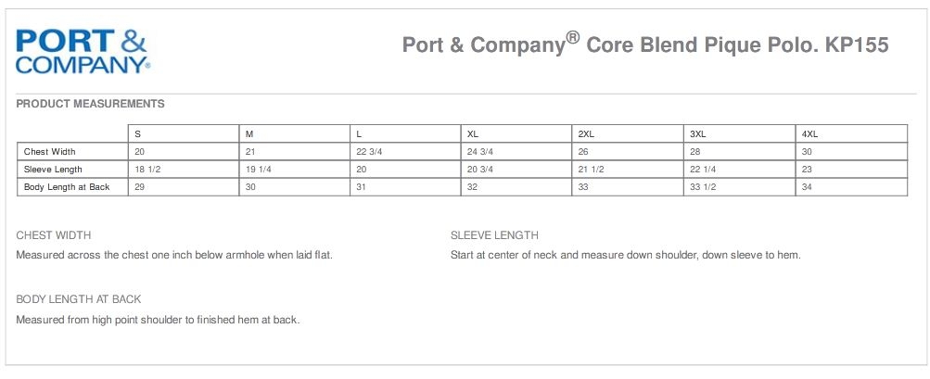This screenshot has width=930, height=379.
Task: Click the 33 1/2 body length cell
Action: 704,187
